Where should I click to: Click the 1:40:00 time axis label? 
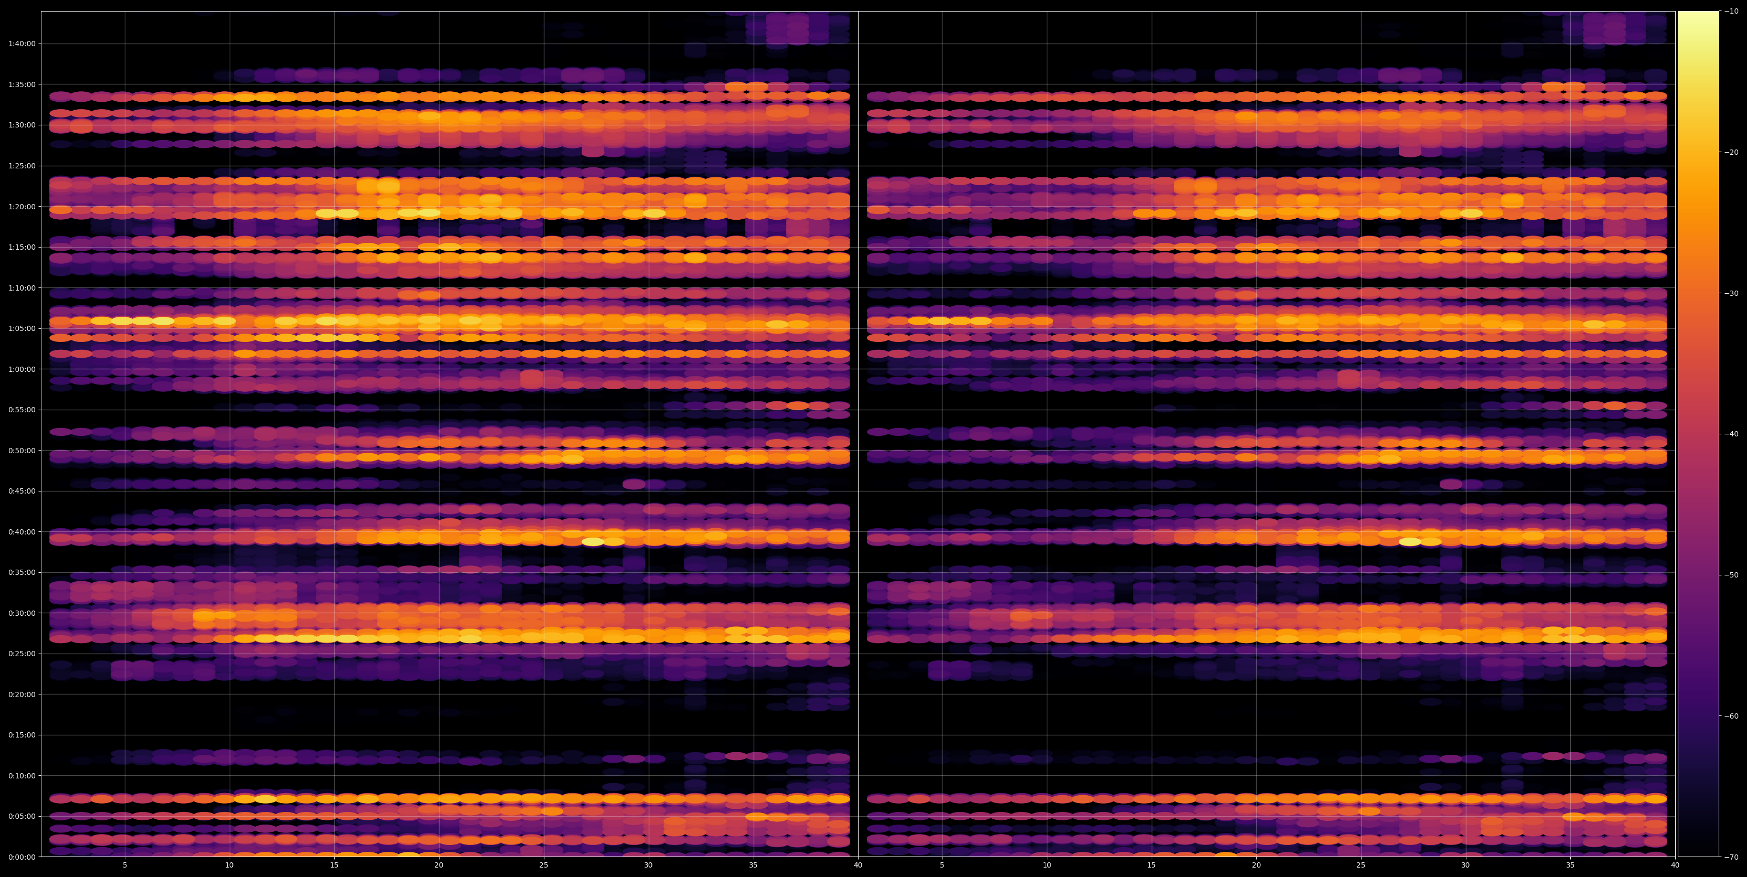pos(22,44)
